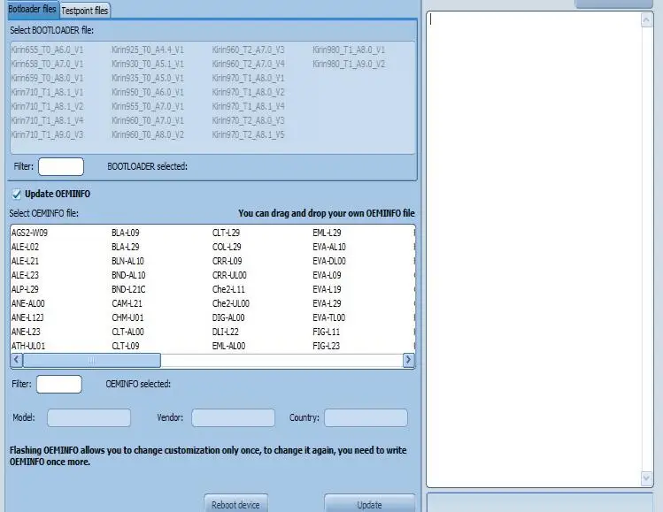The height and width of the screenshot is (512, 663).
Task: Select EVA-L29 in the OEMINFO list
Action: point(327,303)
